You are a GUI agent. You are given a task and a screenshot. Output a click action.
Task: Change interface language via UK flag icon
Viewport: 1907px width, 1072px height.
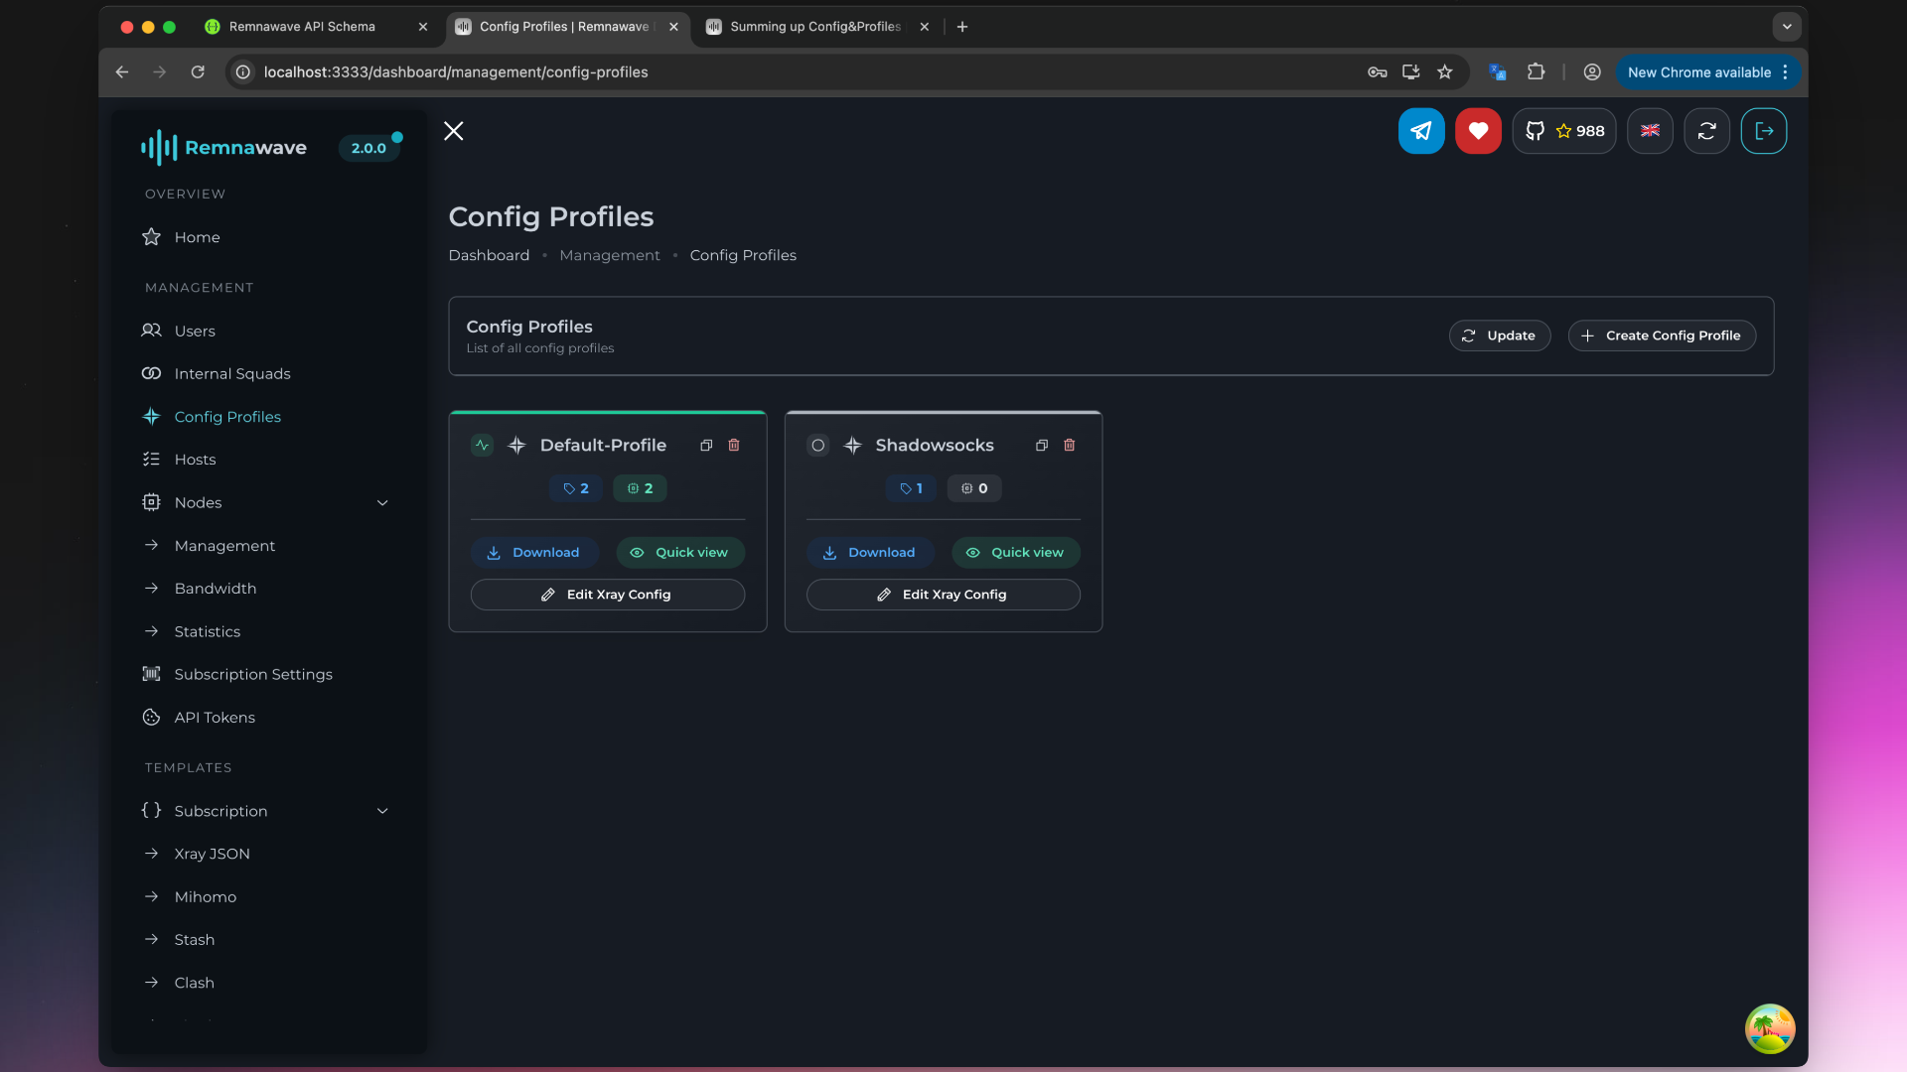tap(1650, 130)
